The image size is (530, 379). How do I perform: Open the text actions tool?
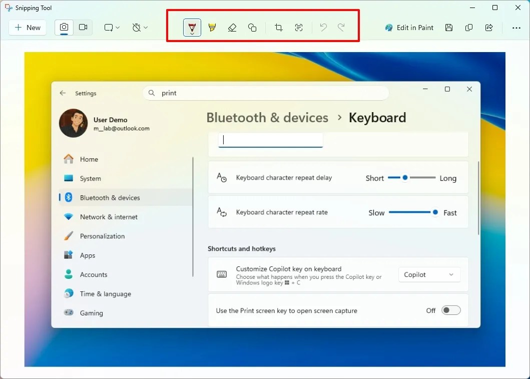pyautogui.click(x=299, y=28)
